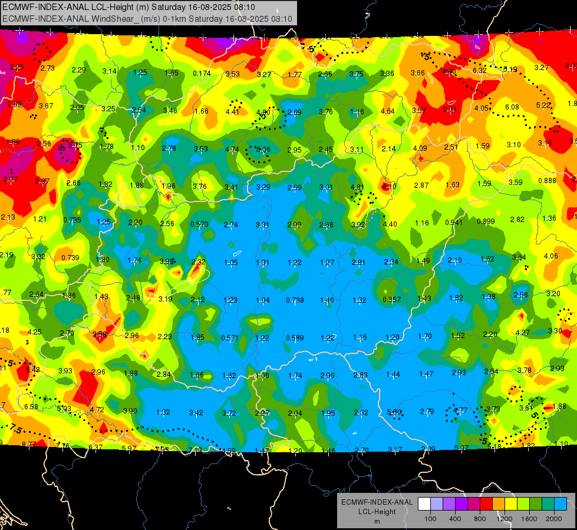Click the wind shear value 7.98

pyautogui.click(x=162, y=449)
